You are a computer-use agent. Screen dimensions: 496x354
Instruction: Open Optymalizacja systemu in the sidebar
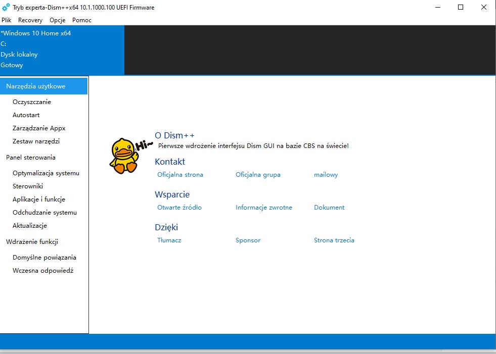pos(46,173)
